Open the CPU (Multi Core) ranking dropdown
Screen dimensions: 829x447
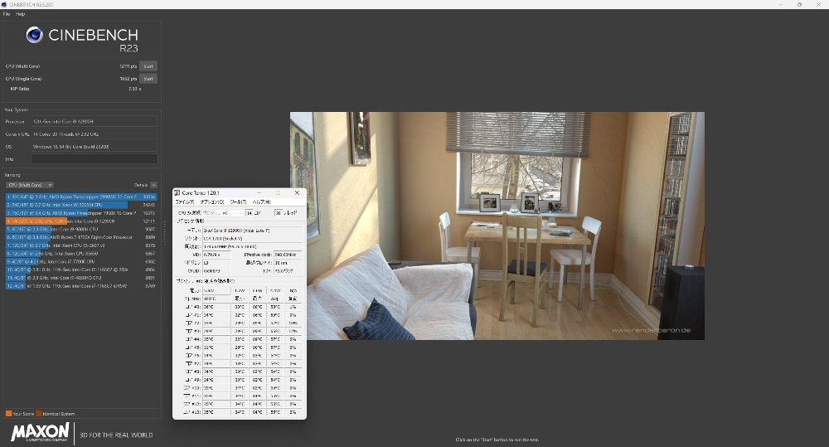(x=30, y=185)
